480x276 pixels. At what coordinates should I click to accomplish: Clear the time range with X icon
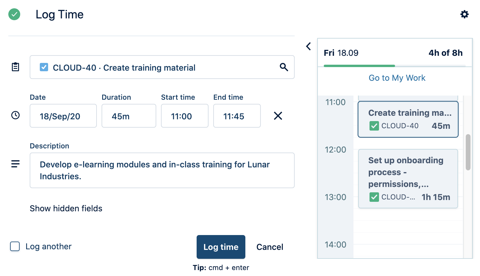(278, 116)
